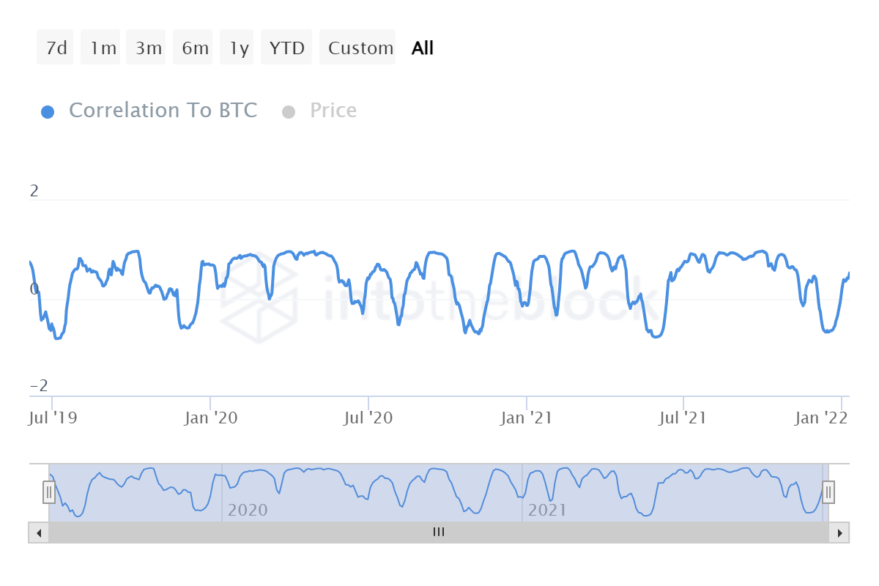This screenshot has height=586, width=879.
Task: Show the 1y time range
Action: [x=239, y=48]
